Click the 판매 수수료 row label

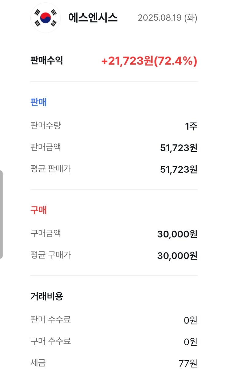point(50,320)
